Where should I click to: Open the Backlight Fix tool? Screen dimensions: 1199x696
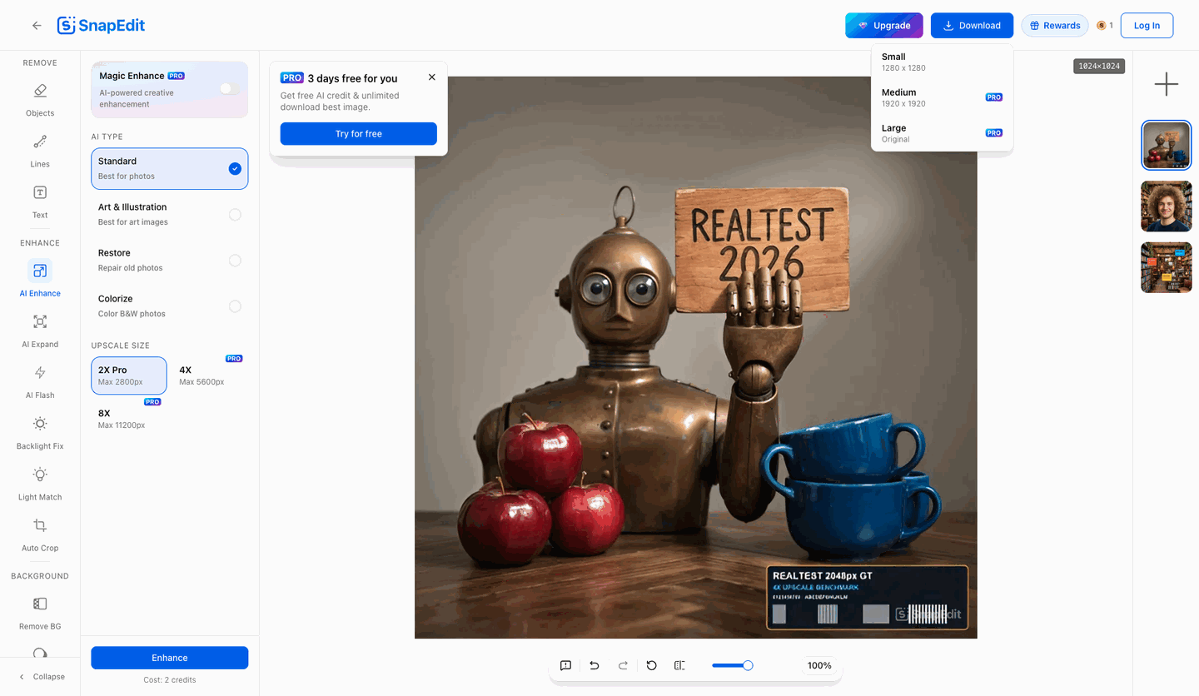point(40,432)
